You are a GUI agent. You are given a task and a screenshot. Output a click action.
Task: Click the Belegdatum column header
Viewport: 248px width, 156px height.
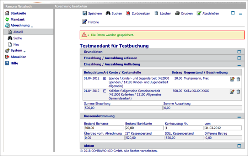click(93, 72)
